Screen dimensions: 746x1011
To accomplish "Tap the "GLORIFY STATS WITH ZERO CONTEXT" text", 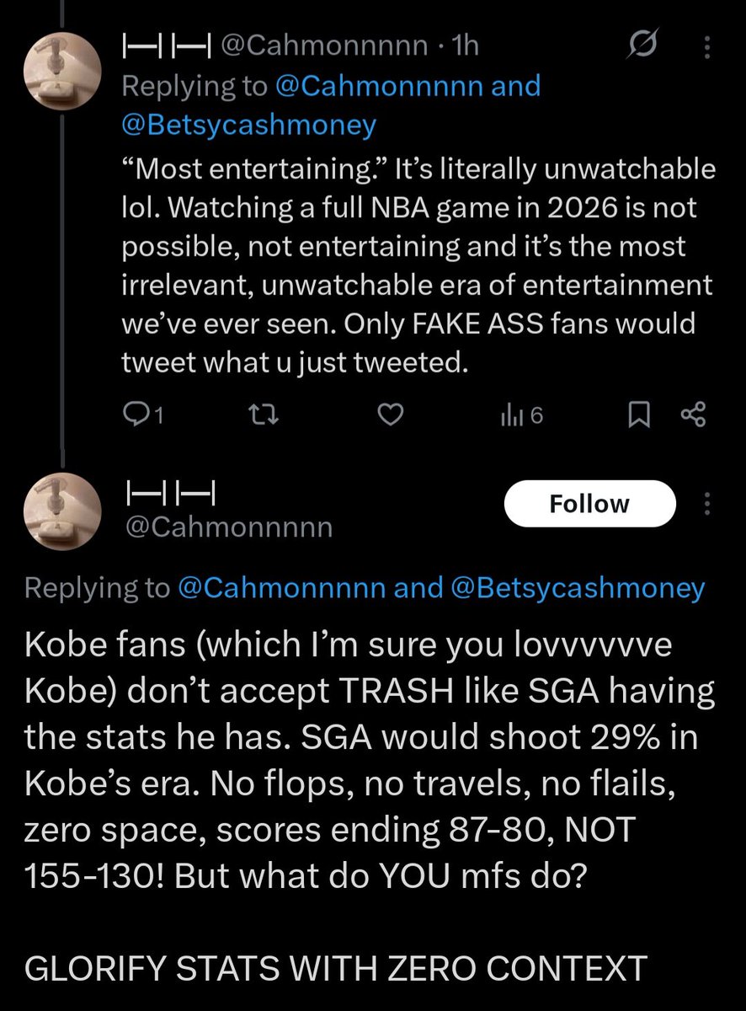I will [x=335, y=968].
